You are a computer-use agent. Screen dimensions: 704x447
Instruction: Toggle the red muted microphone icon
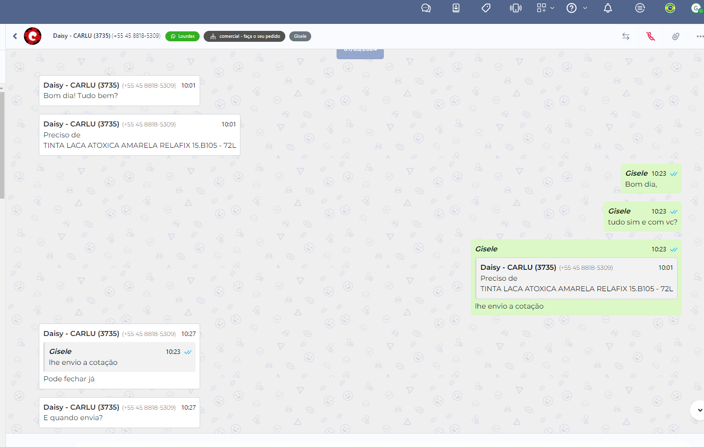[651, 36]
